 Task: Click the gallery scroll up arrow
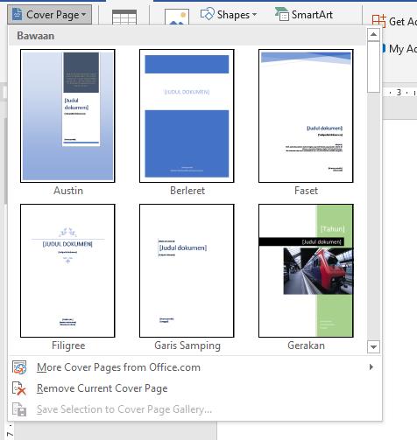(x=373, y=34)
